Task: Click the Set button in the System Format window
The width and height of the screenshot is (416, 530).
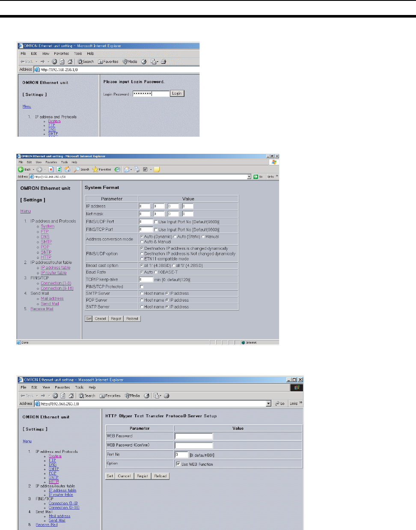Action: point(89,319)
